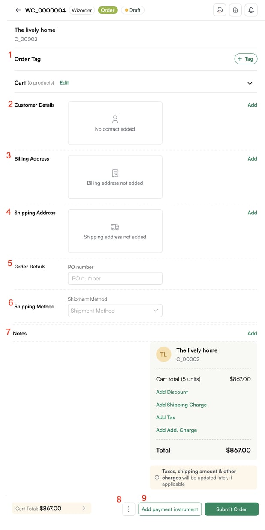Click inside the PO number field
Viewport: 265px width, 530px height.
tap(114, 278)
